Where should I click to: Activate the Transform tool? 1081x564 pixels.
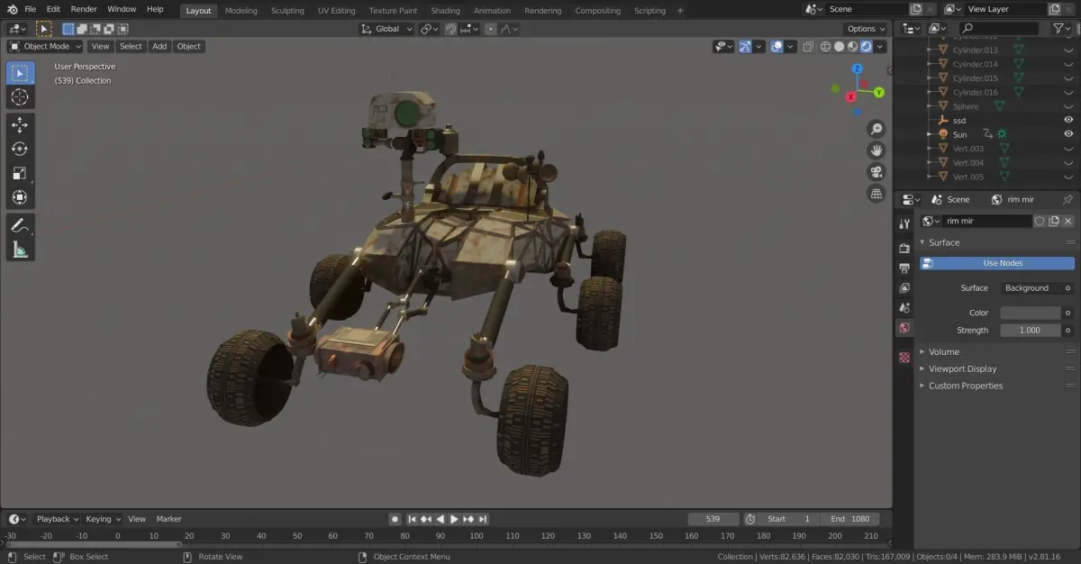tap(20, 197)
